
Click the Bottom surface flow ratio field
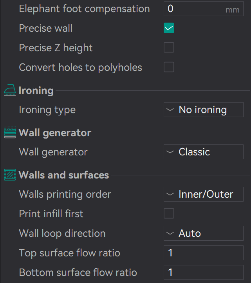[x=203, y=272]
